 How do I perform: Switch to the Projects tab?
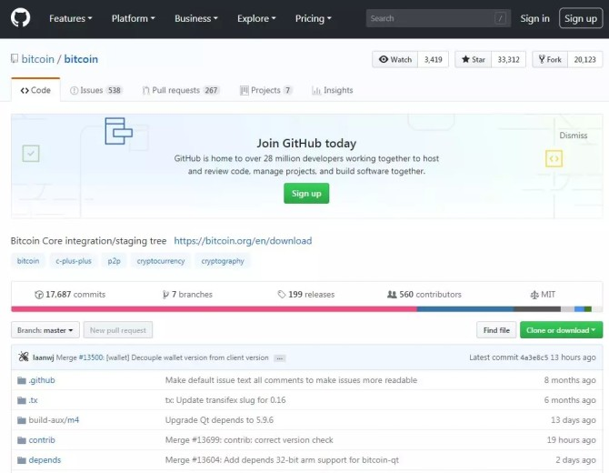pyautogui.click(x=265, y=90)
